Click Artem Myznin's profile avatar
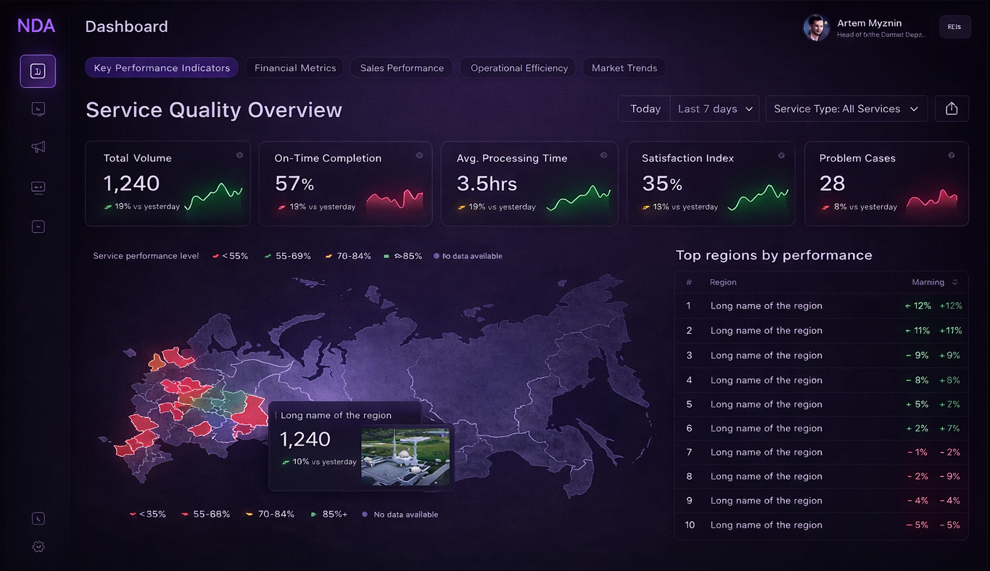This screenshot has height=571, width=990. tap(816, 28)
